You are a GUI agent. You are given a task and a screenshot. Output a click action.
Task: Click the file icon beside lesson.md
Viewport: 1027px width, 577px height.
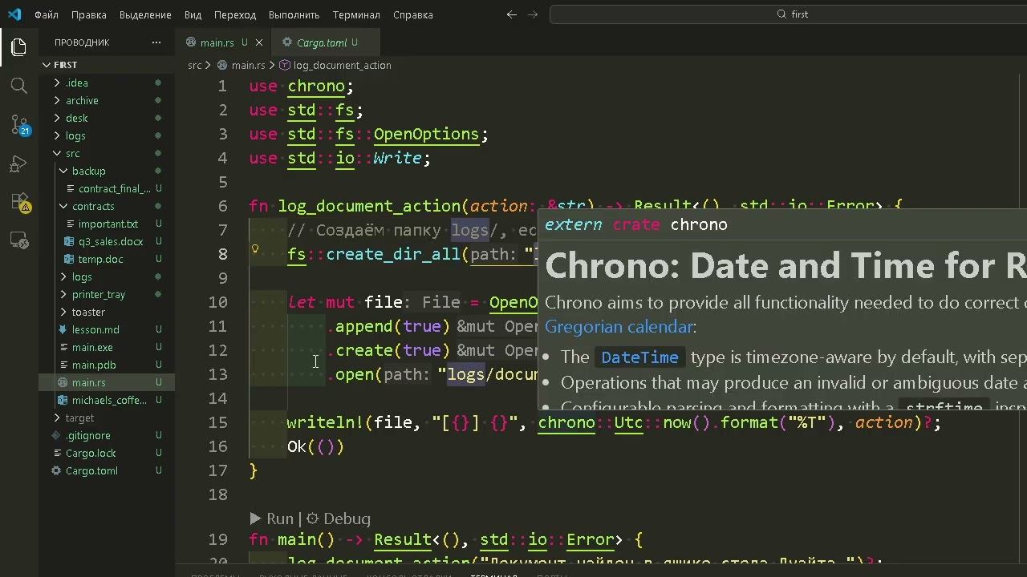(x=63, y=329)
